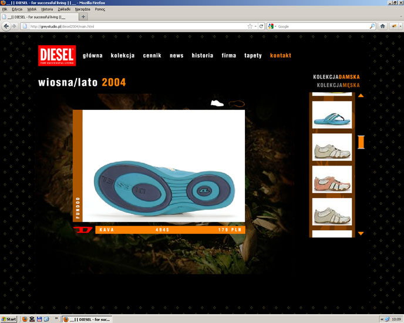Open the historia section

tap(202, 55)
